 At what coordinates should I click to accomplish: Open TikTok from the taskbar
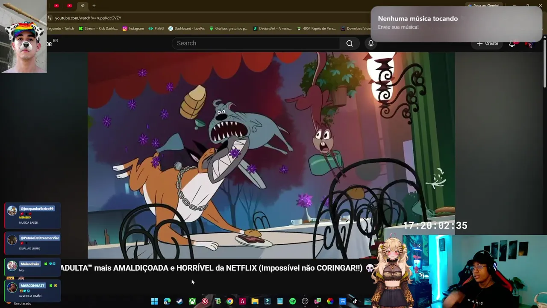click(x=355, y=301)
